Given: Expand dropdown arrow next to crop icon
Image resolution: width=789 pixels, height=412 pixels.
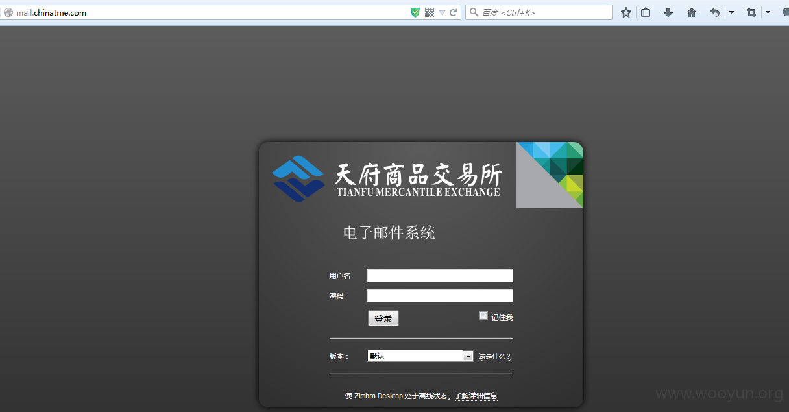Looking at the screenshot, I should coord(768,12).
